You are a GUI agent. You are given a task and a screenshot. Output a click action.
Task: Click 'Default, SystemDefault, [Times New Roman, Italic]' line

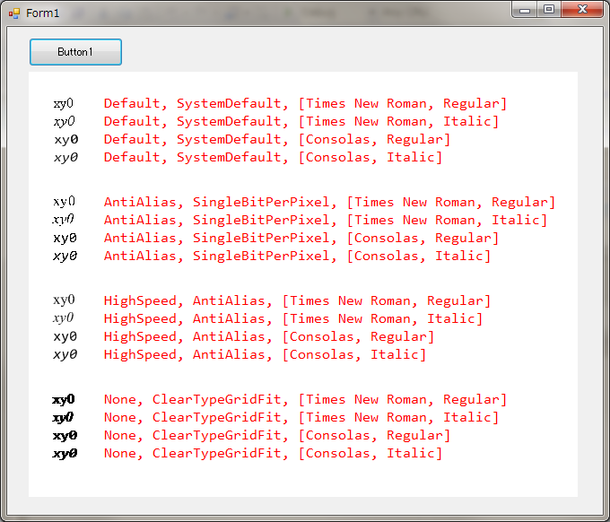click(301, 121)
